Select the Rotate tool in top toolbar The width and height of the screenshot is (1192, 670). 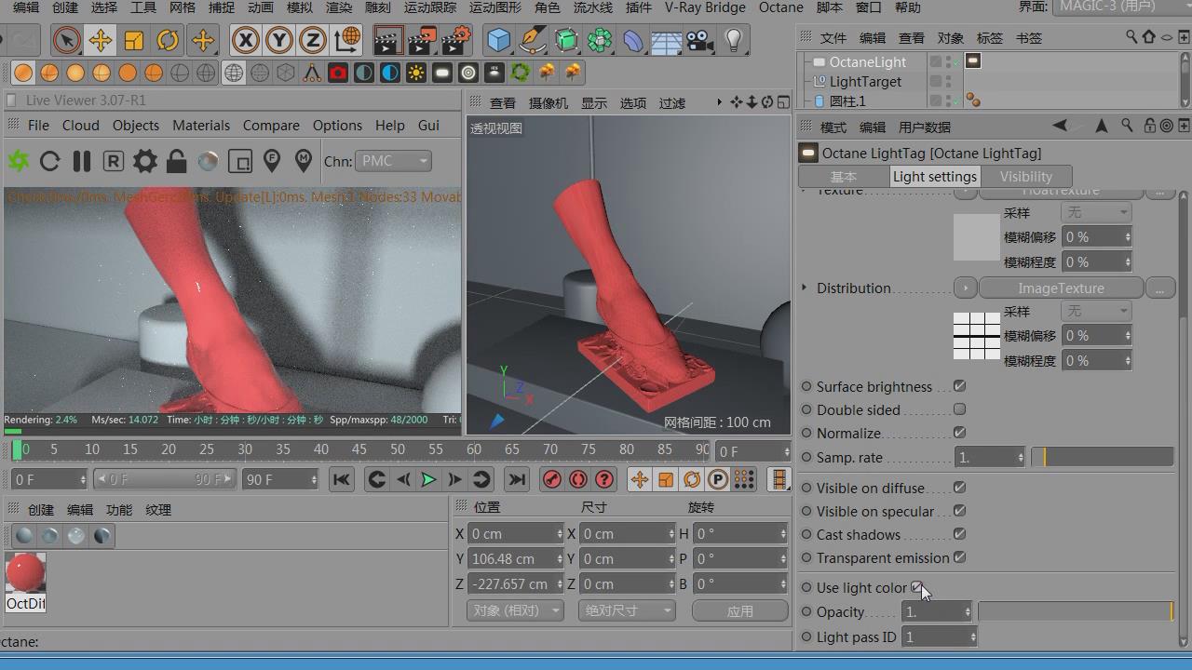pos(168,40)
